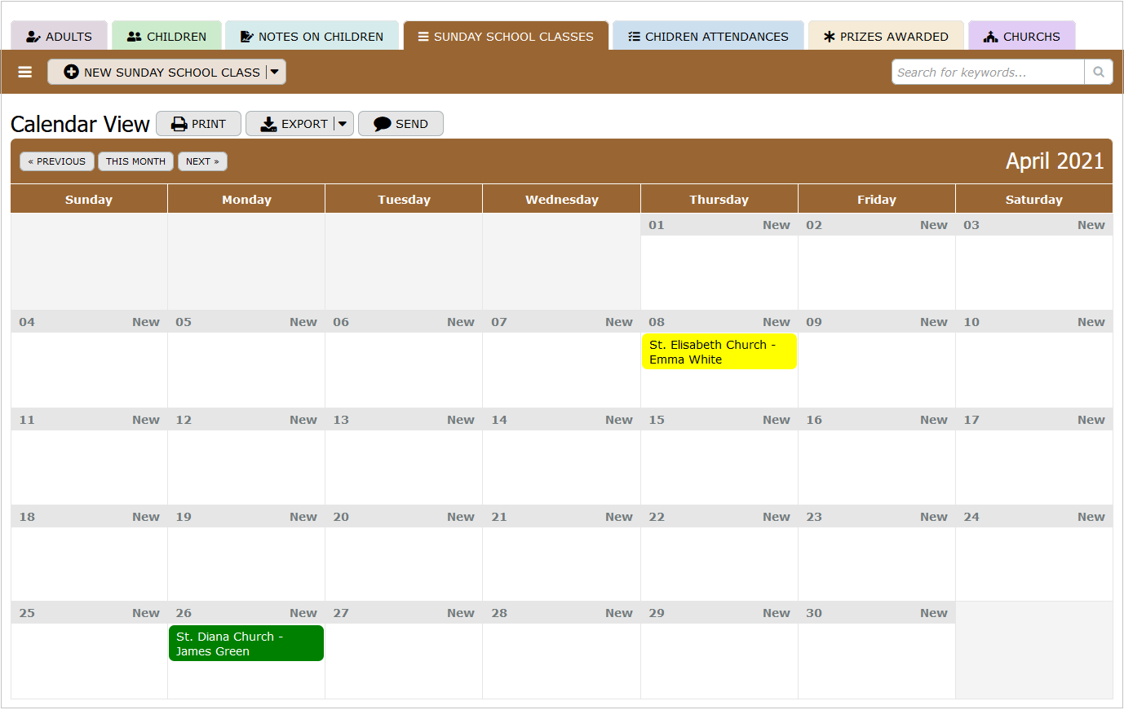Go to the Chidren Attendances tab

707,37
